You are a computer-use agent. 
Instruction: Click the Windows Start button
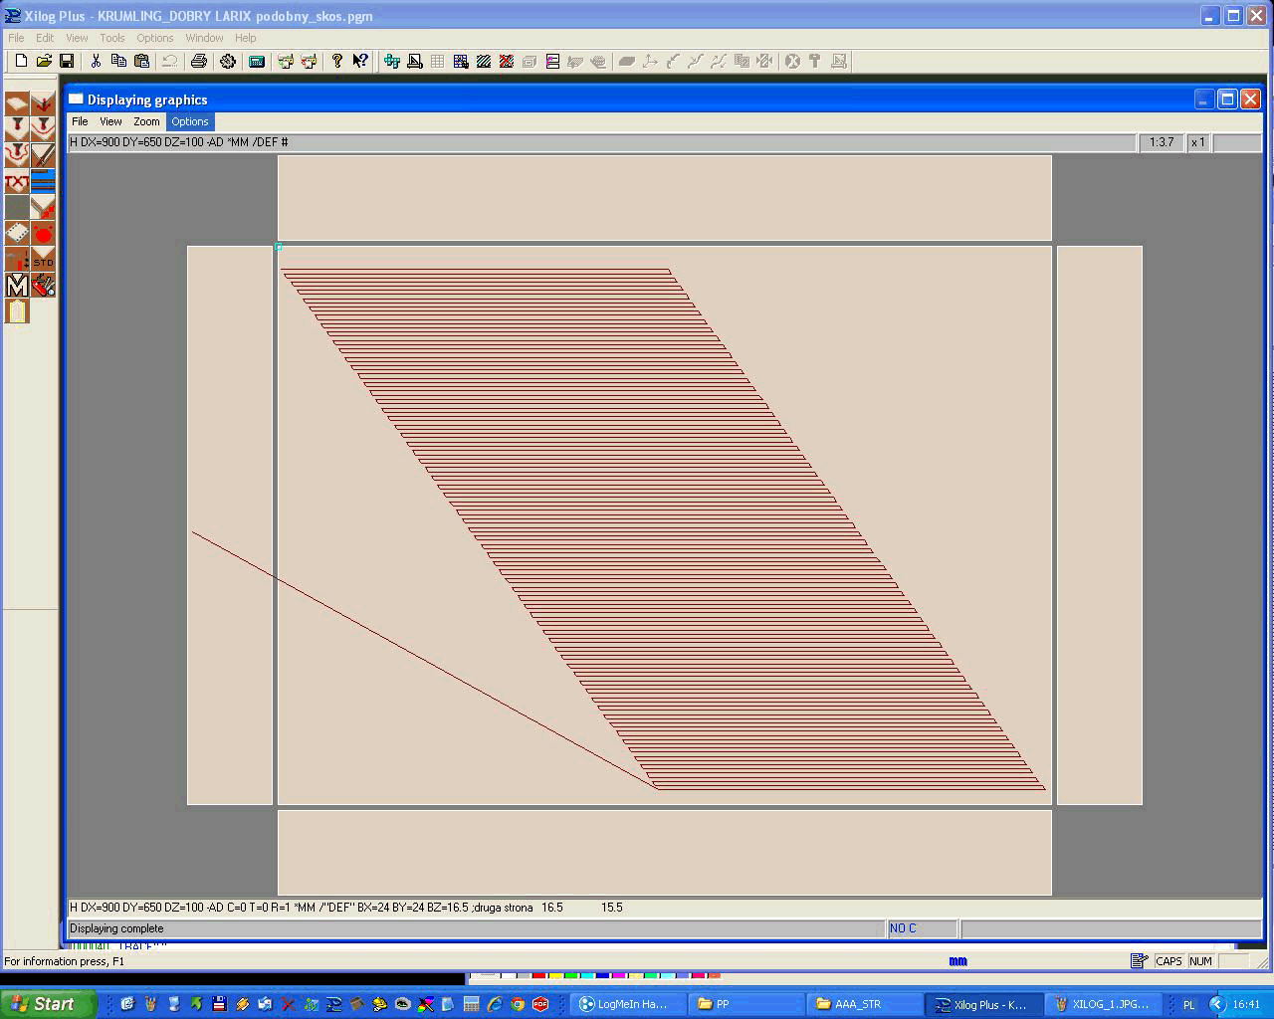(x=45, y=1004)
